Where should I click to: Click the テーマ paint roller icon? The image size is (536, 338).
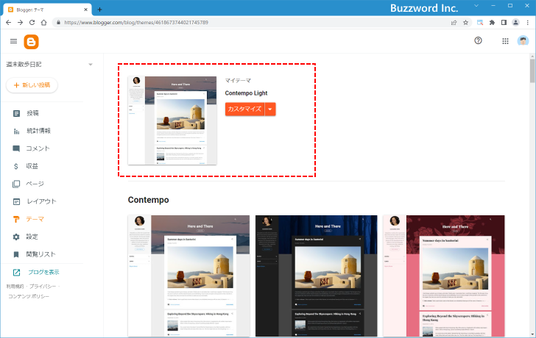[16, 219]
